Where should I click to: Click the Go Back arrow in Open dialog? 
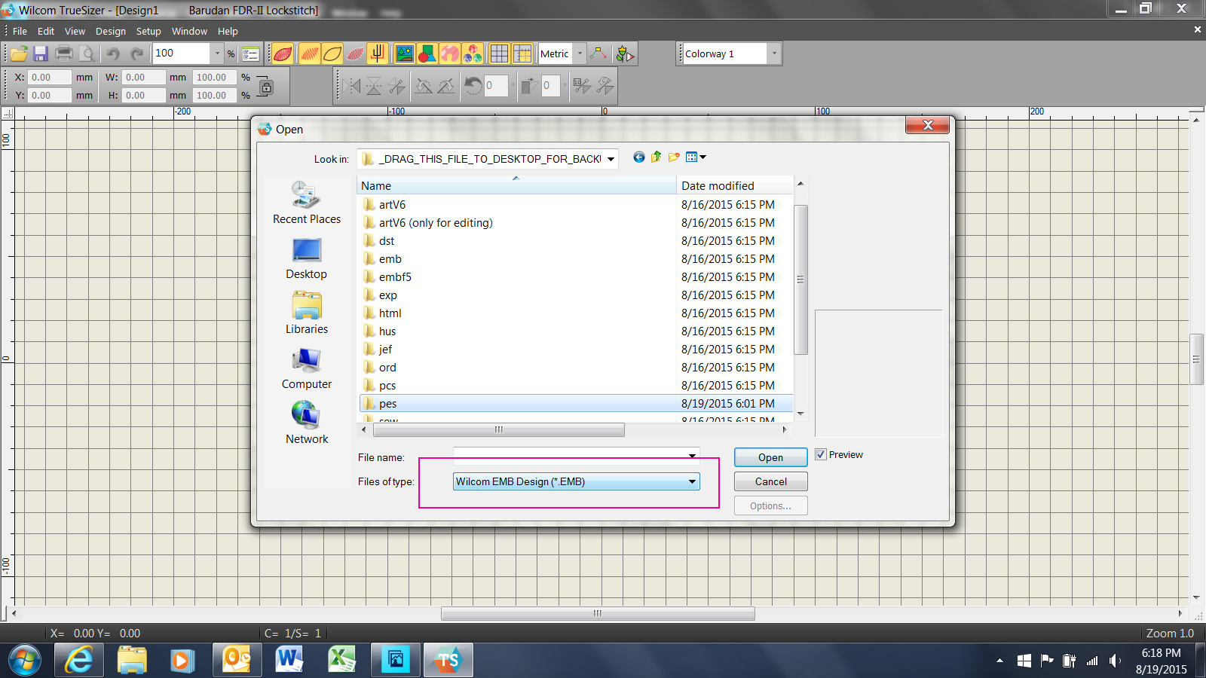coord(639,157)
